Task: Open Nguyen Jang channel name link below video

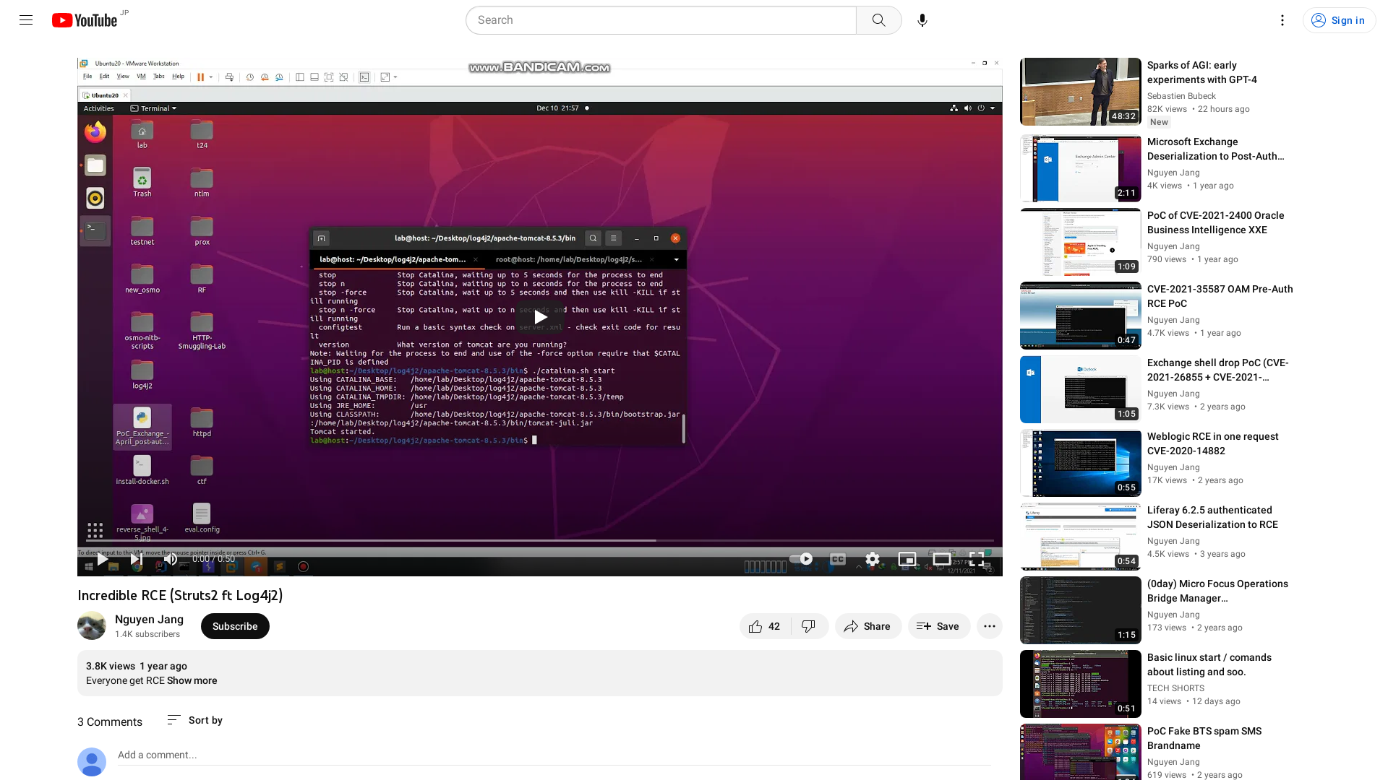Action: 149,619
